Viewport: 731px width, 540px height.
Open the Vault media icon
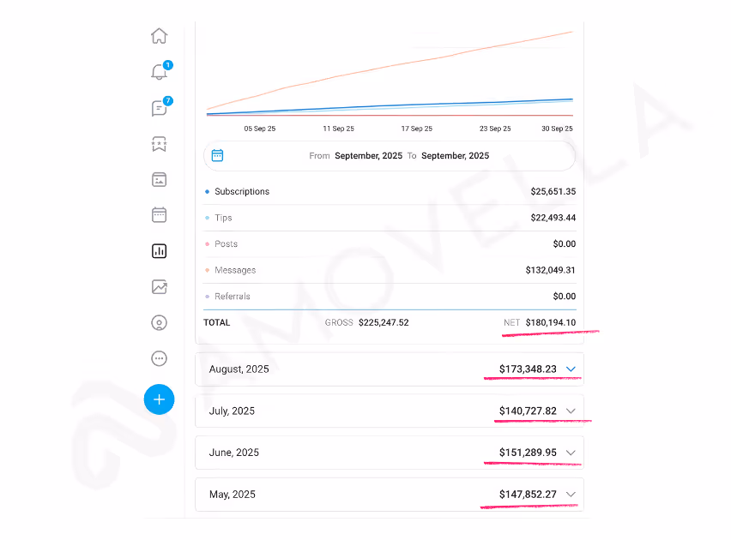pos(159,179)
